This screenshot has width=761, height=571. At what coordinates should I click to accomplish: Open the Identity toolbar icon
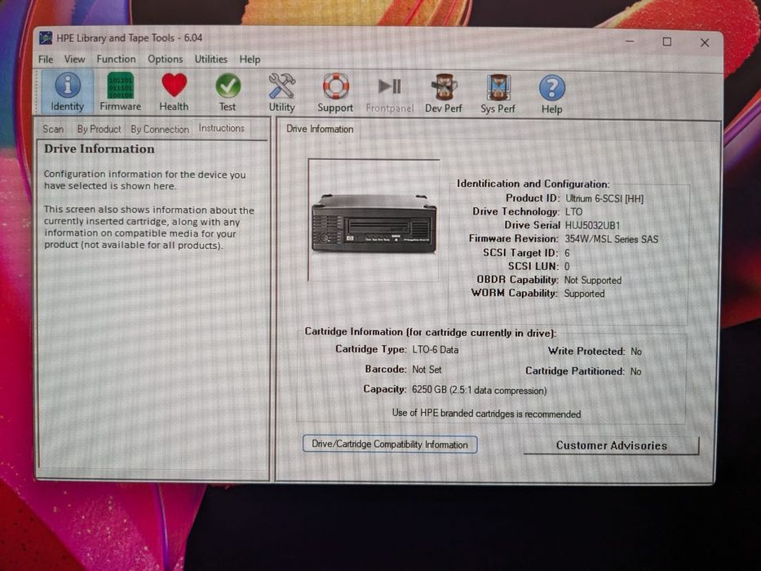(68, 92)
